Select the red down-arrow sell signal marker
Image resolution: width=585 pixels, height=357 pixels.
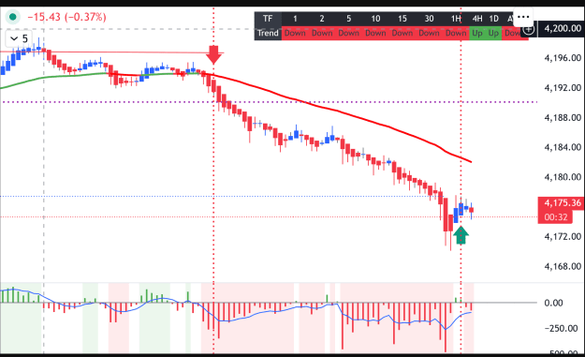(x=213, y=55)
